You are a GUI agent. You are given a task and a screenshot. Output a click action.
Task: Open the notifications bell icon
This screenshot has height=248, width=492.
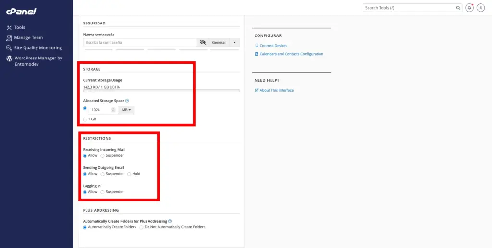tap(470, 8)
